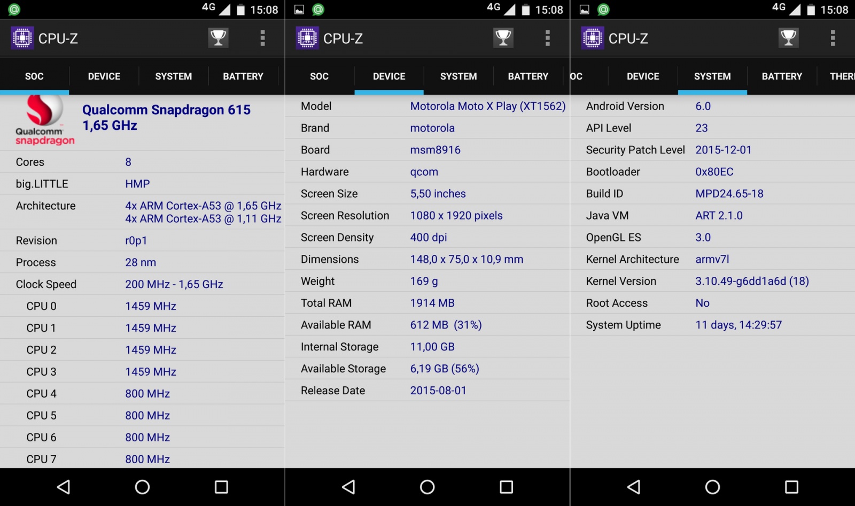The height and width of the screenshot is (506, 855).
Task: Tap the 4G signal icon in the middle status bar
Action: 501,9
